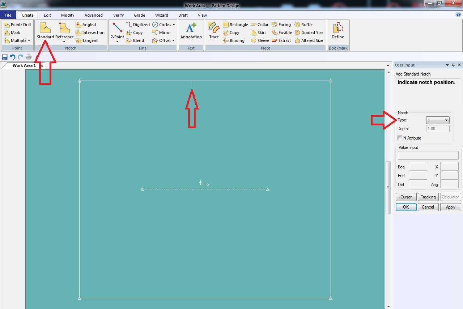Enable the N Attribute checkbox
Image resolution: width=463 pixels, height=309 pixels.
tap(400, 138)
